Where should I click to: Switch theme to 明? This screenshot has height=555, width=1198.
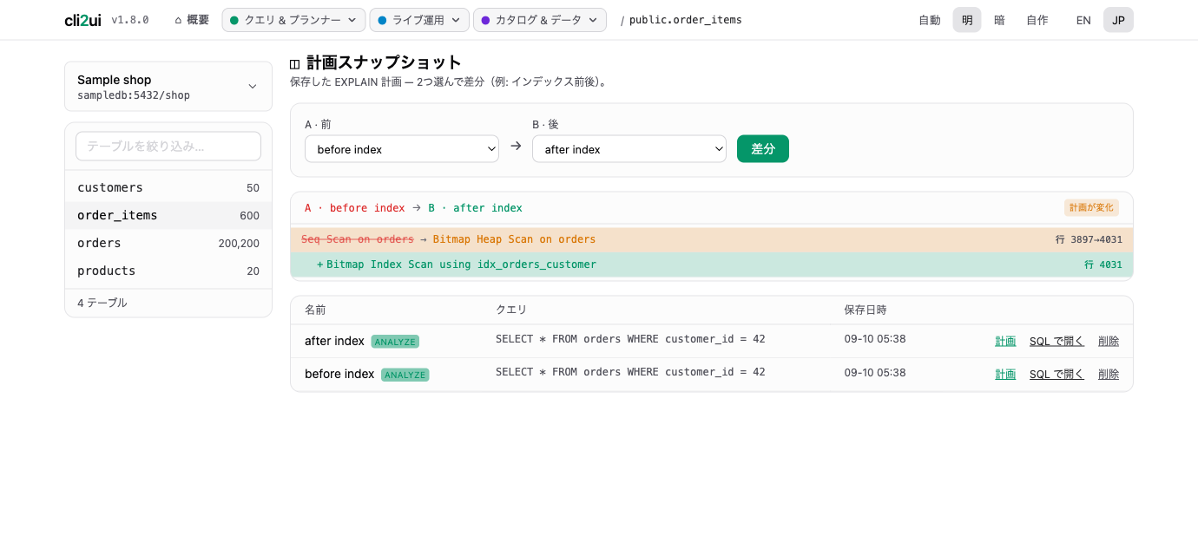pos(967,20)
